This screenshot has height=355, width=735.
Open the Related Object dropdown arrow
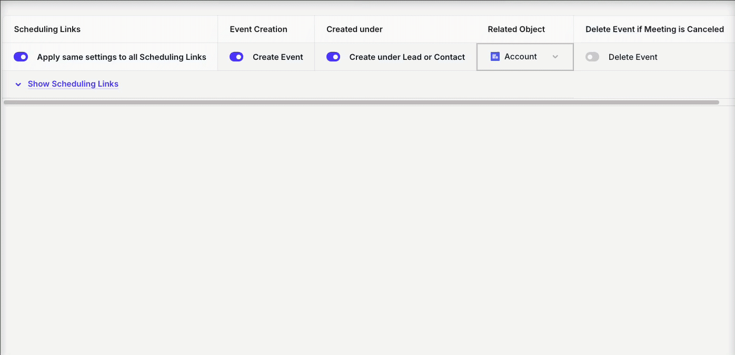[x=555, y=57]
